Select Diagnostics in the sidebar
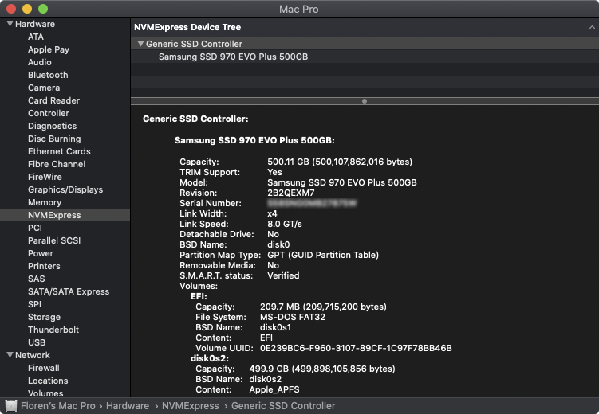The height and width of the screenshot is (414, 599). (x=52, y=126)
